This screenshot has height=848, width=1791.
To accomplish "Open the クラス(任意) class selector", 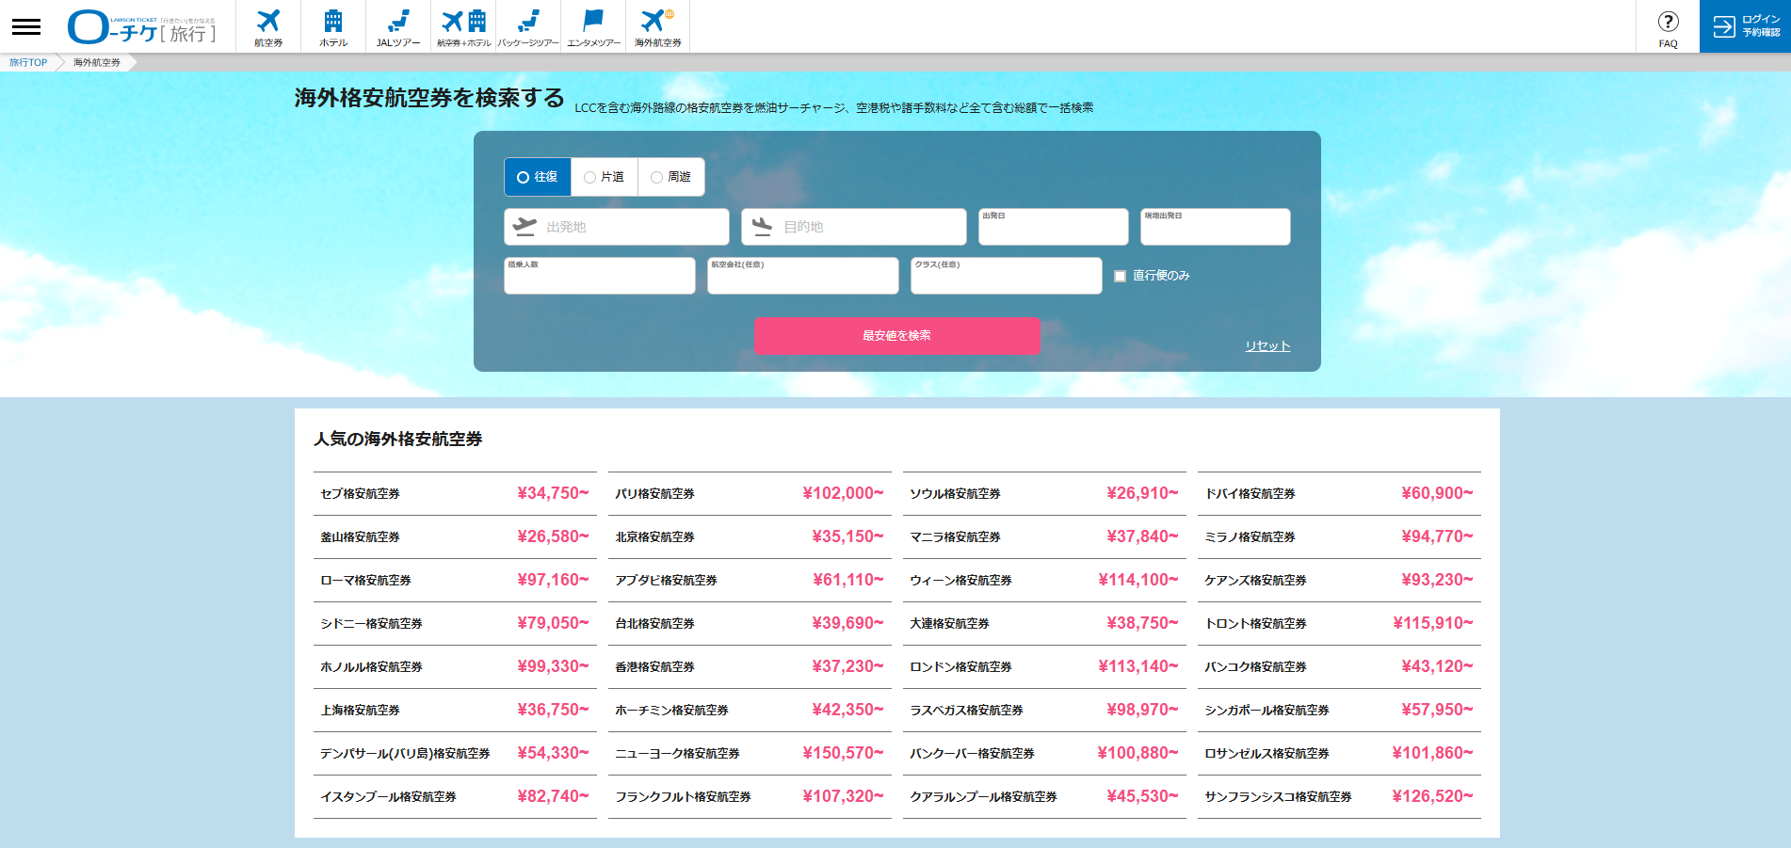I will point(1007,276).
